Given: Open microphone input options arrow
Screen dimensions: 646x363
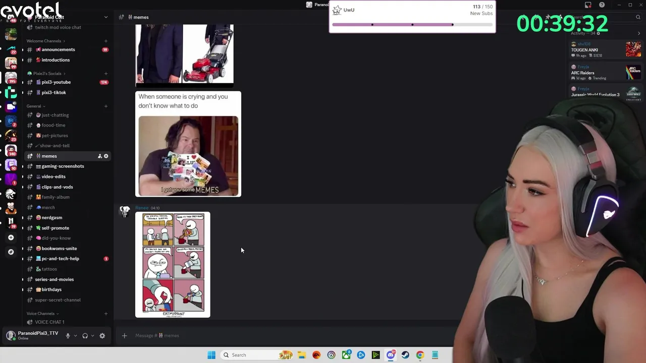Looking at the screenshot, I should (75, 336).
